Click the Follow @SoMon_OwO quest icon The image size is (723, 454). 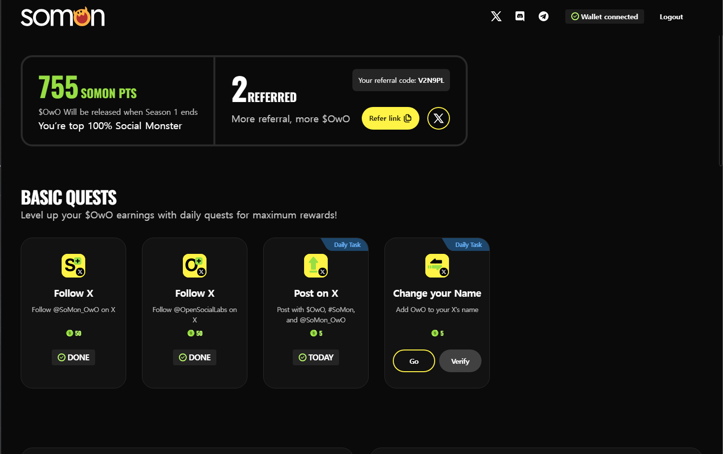[73, 266]
